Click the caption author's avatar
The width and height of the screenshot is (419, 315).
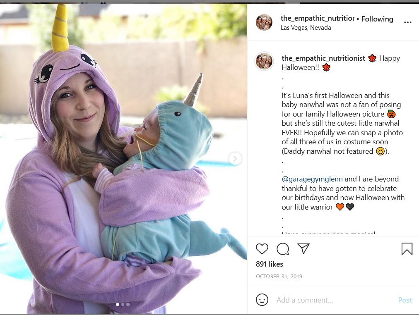(x=264, y=61)
